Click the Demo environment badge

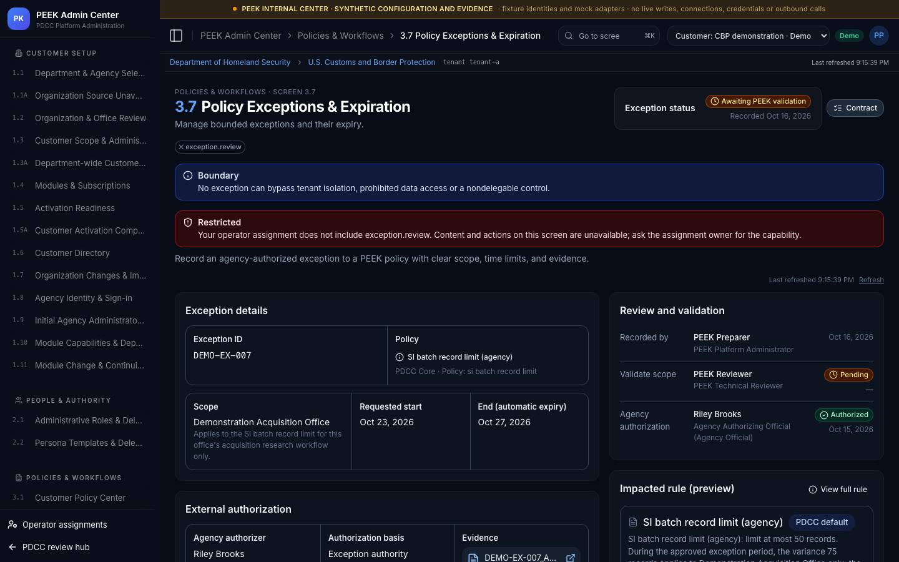coord(849,36)
